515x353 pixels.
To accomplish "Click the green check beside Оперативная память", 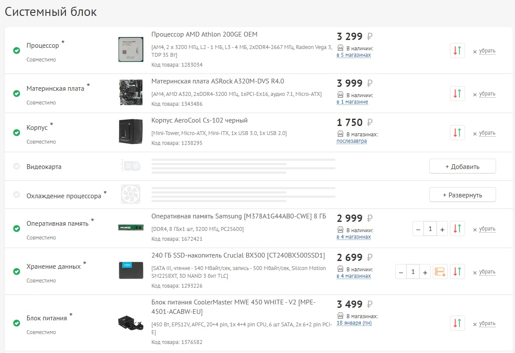I will pyautogui.click(x=16, y=228).
